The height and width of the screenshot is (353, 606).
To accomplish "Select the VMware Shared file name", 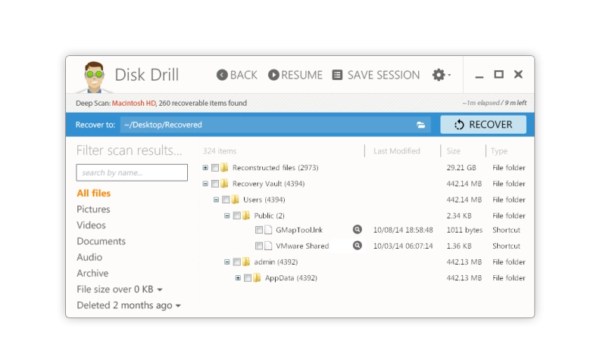I will tap(302, 246).
